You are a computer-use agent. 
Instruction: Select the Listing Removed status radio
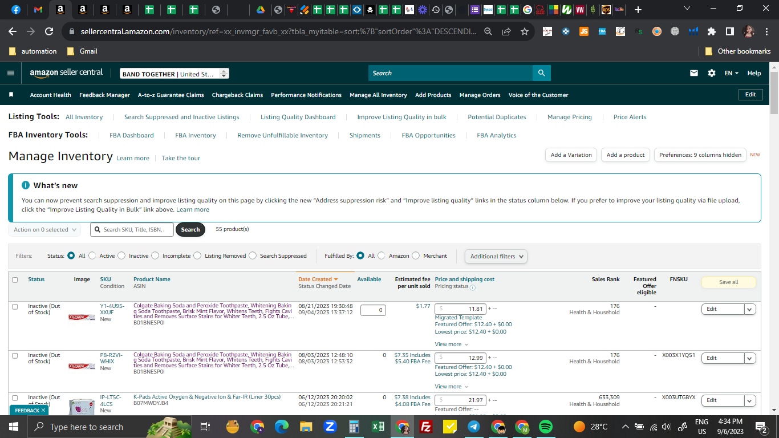(197, 255)
